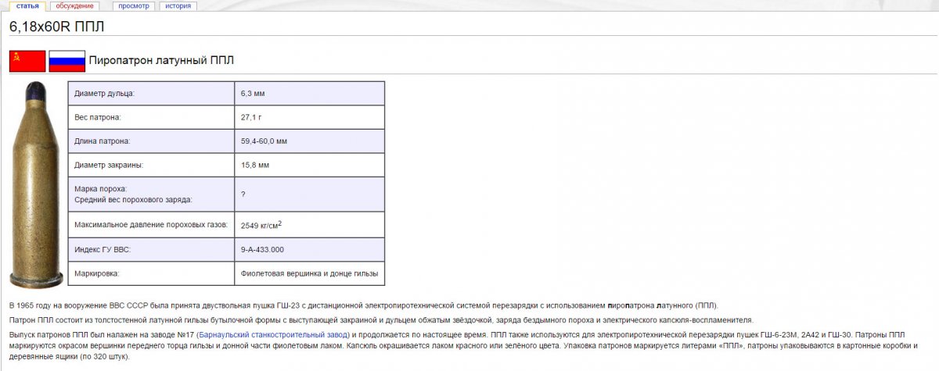Image resolution: width=939 pixels, height=371 pixels.
Task: Click the index value 9-А-433.000
Action: 263,250
